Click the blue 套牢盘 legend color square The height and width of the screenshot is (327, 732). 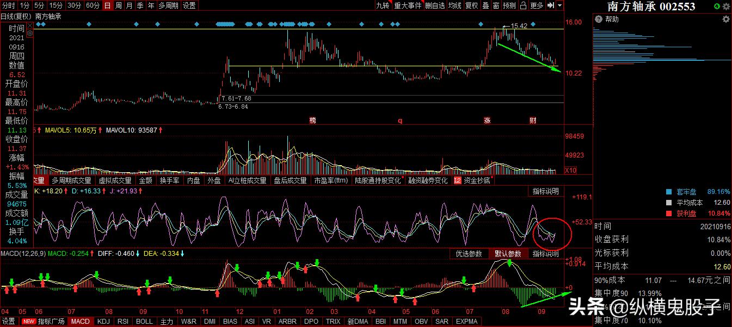(x=668, y=192)
